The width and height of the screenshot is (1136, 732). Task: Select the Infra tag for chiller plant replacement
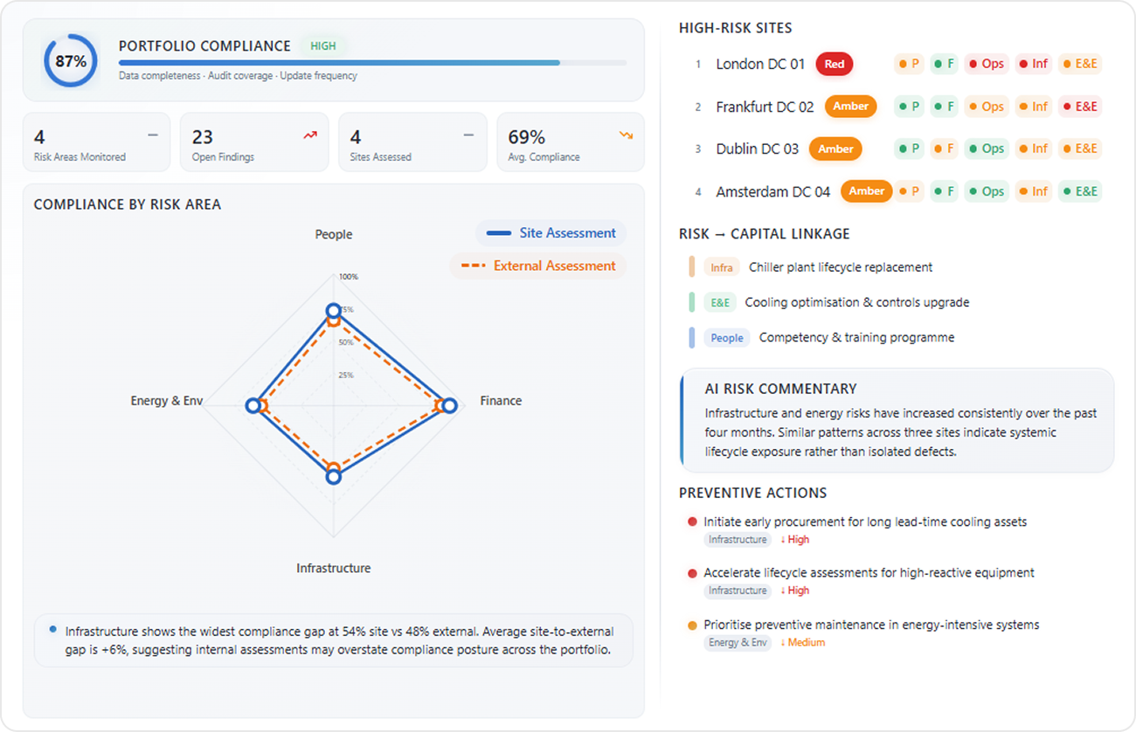(722, 267)
